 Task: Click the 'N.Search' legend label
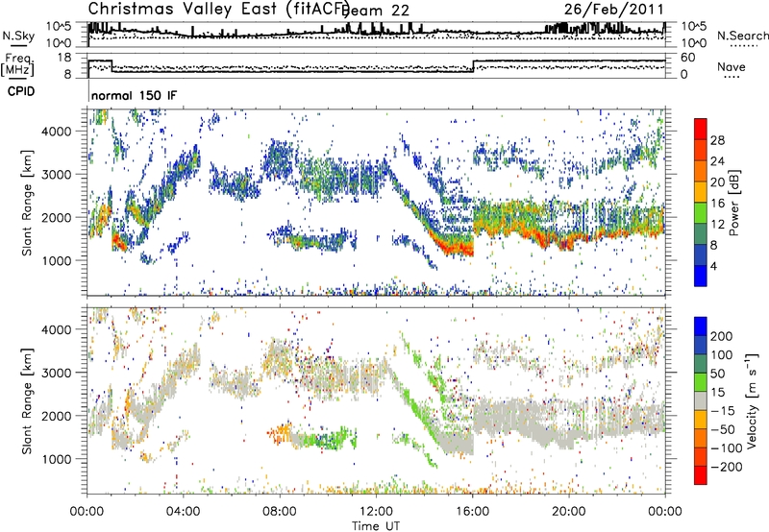(743, 36)
